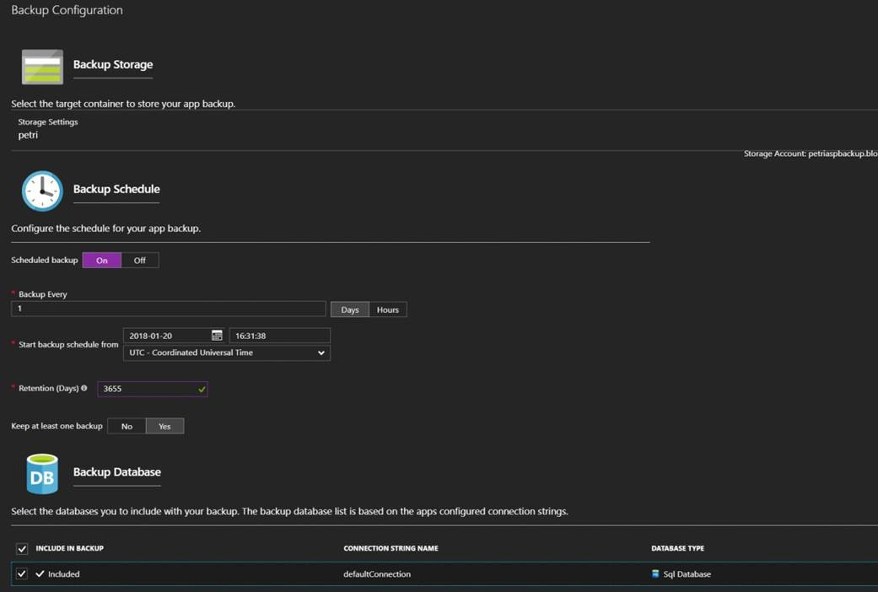Set Keep at least one backup to Yes
The image size is (878, 592).
coord(164,427)
